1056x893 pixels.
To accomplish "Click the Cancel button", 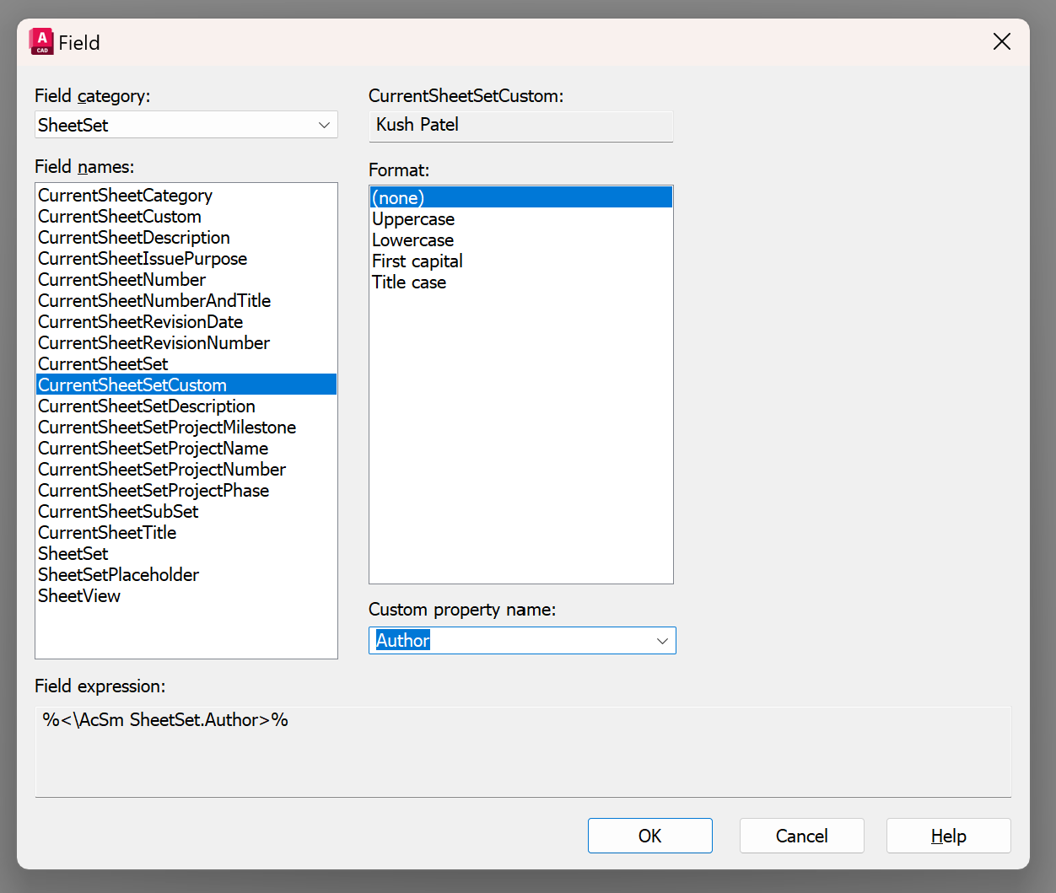I will click(x=801, y=836).
